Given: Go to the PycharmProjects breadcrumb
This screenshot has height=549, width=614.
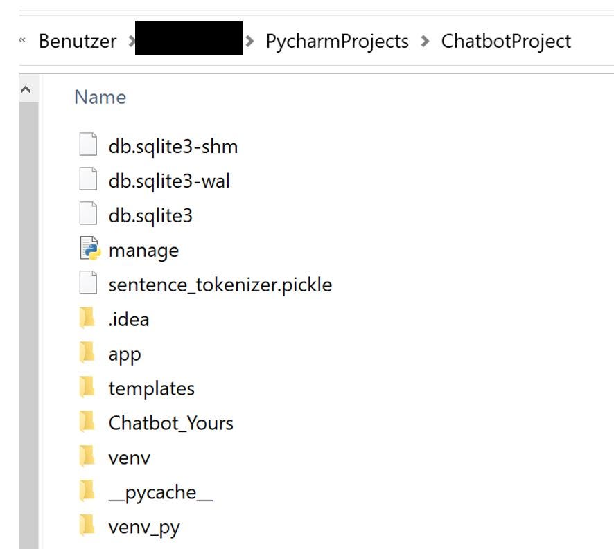Looking at the screenshot, I should 337,42.
